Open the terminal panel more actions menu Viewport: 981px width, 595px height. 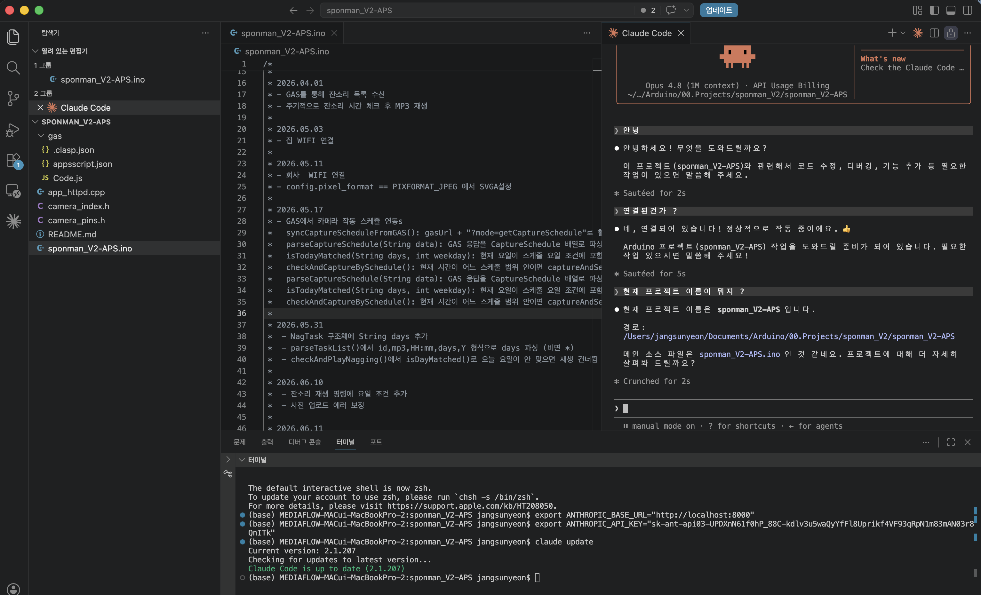926,442
